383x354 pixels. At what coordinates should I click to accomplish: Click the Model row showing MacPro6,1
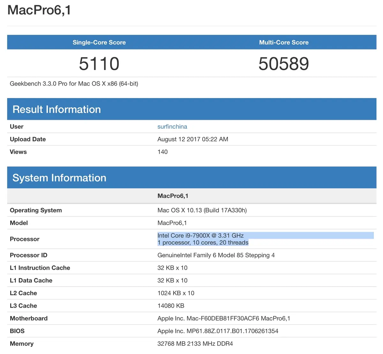(173, 223)
